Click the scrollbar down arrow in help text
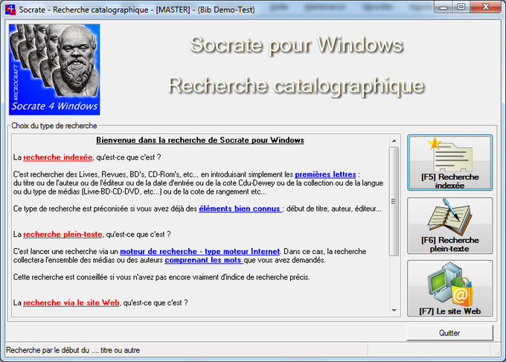This screenshot has height=362, width=506. coord(394,311)
